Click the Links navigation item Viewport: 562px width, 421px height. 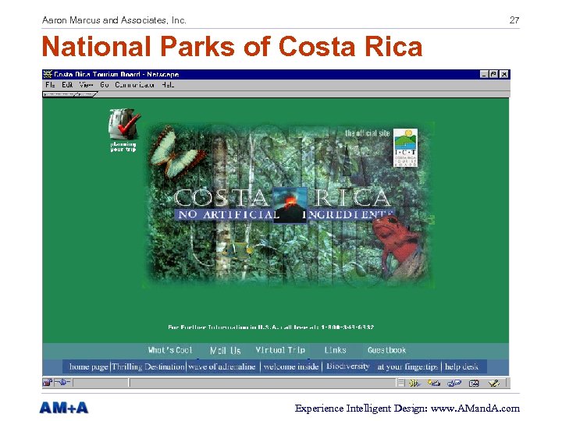point(335,350)
